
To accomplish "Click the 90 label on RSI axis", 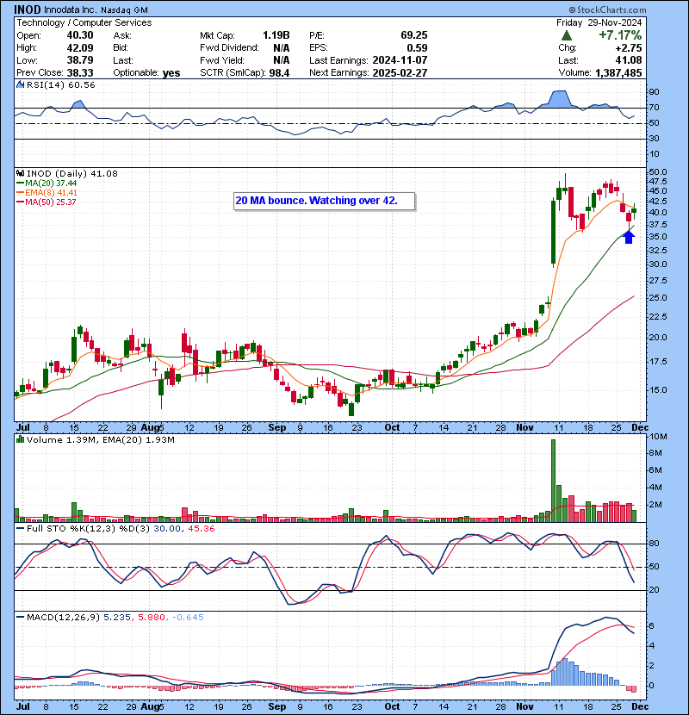I will 654,91.
